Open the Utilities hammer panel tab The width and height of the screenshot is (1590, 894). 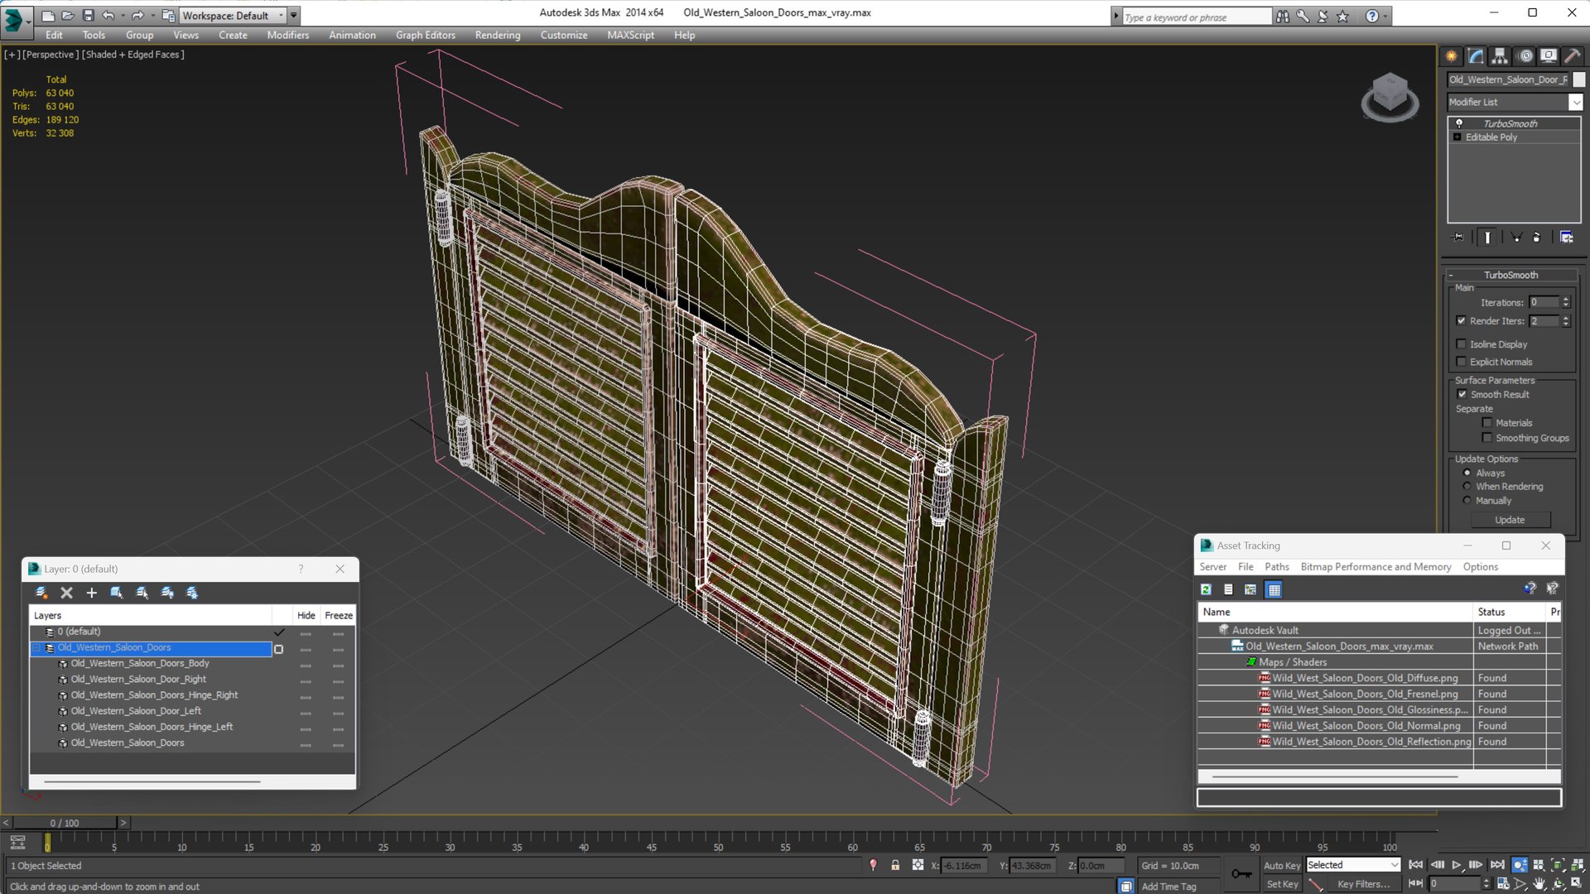coord(1572,56)
